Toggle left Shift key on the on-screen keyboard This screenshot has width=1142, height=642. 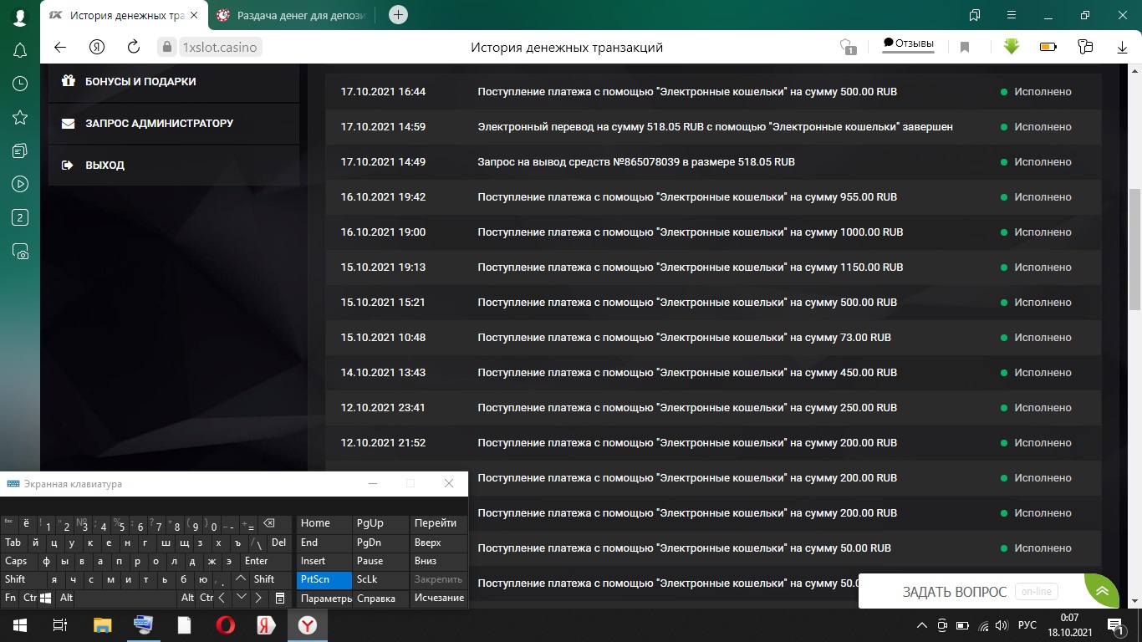pyautogui.click(x=16, y=579)
